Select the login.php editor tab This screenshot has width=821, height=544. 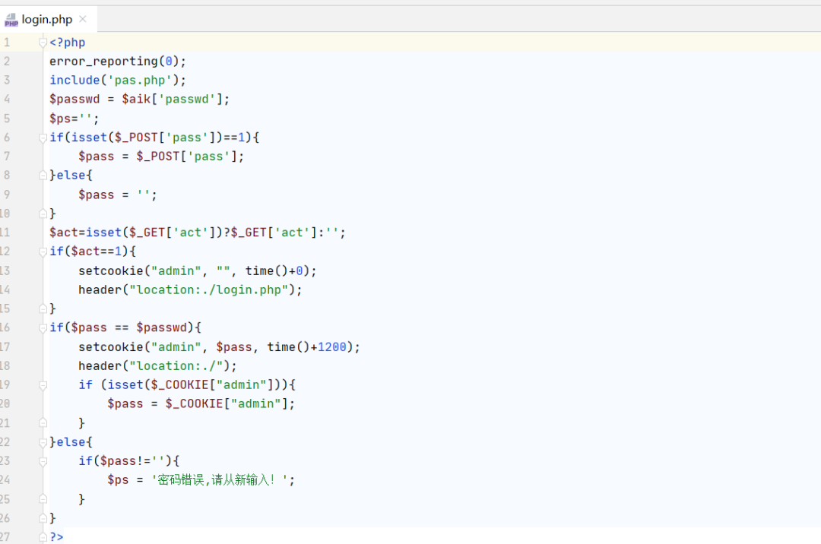(48, 19)
